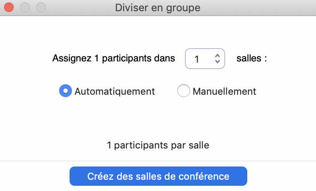Click the 1 participants par salle text

[158, 145]
